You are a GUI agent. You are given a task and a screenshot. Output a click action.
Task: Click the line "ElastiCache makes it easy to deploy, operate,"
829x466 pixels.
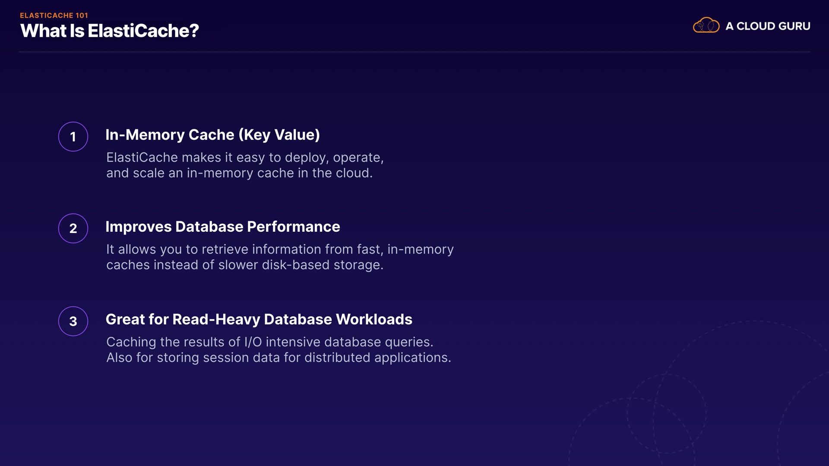coord(245,157)
